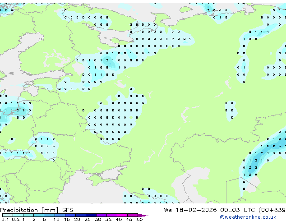Click the '(00+339' forecast offset text
Image resolution: width=286 pixels, height=221 pixels.
pyautogui.click(x=272, y=210)
